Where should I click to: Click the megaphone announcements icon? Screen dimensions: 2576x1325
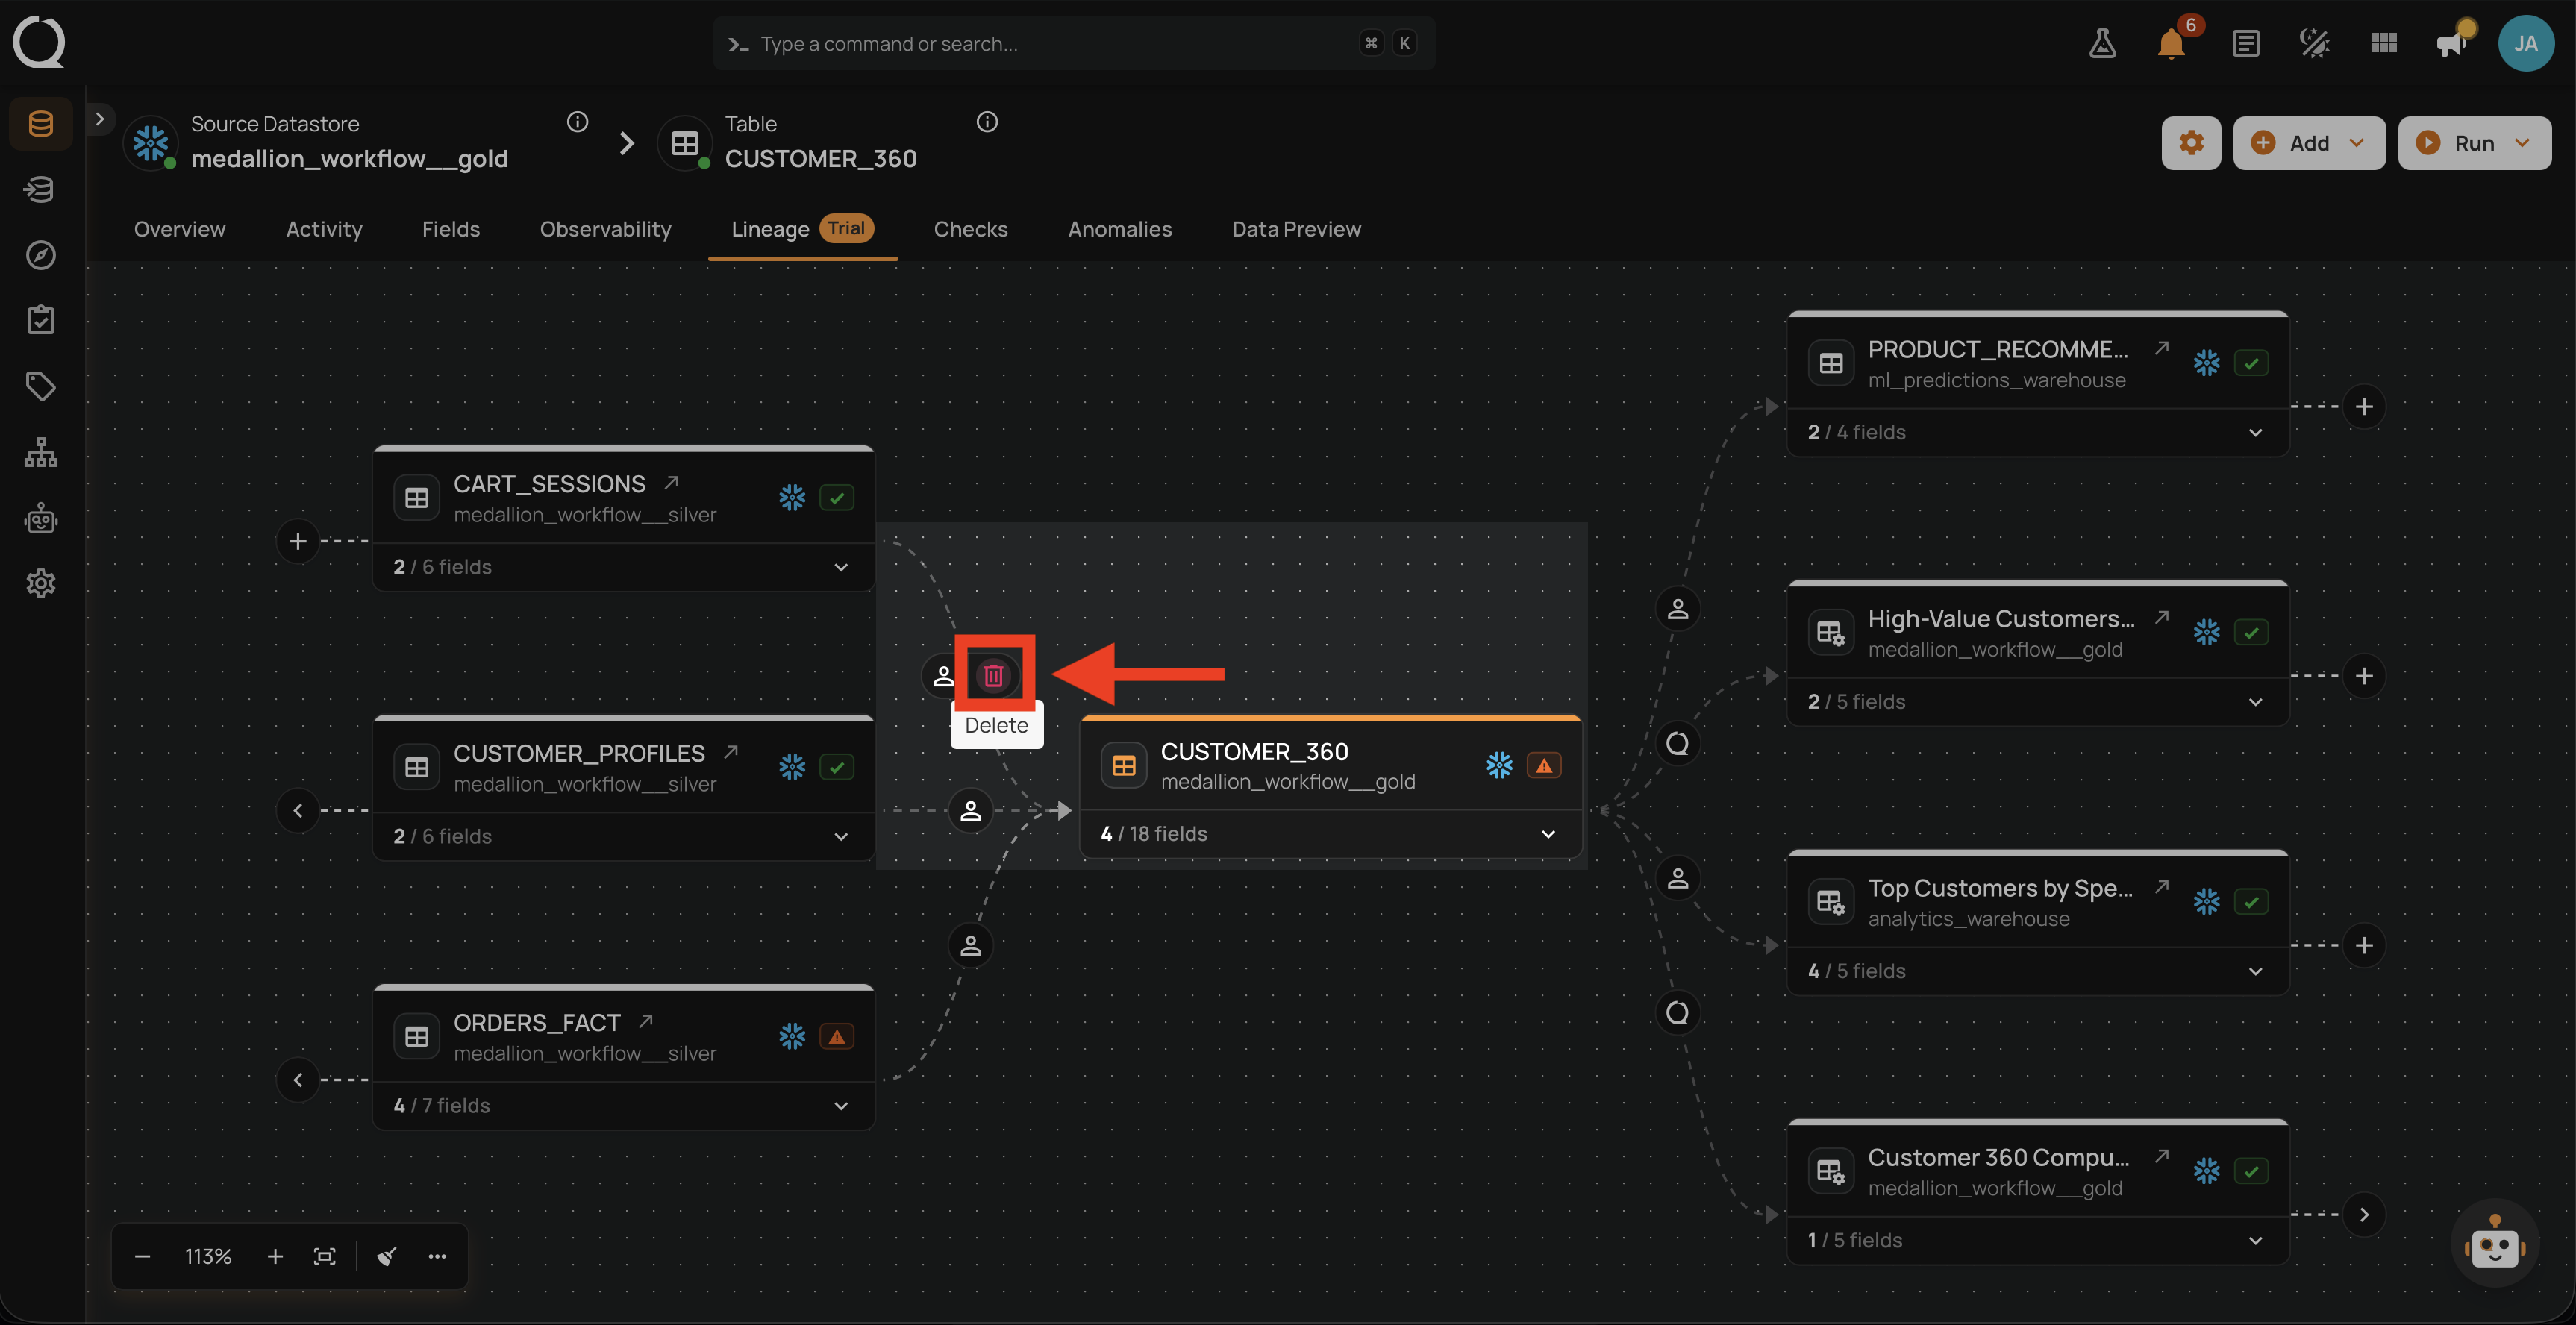(2452, 43)
